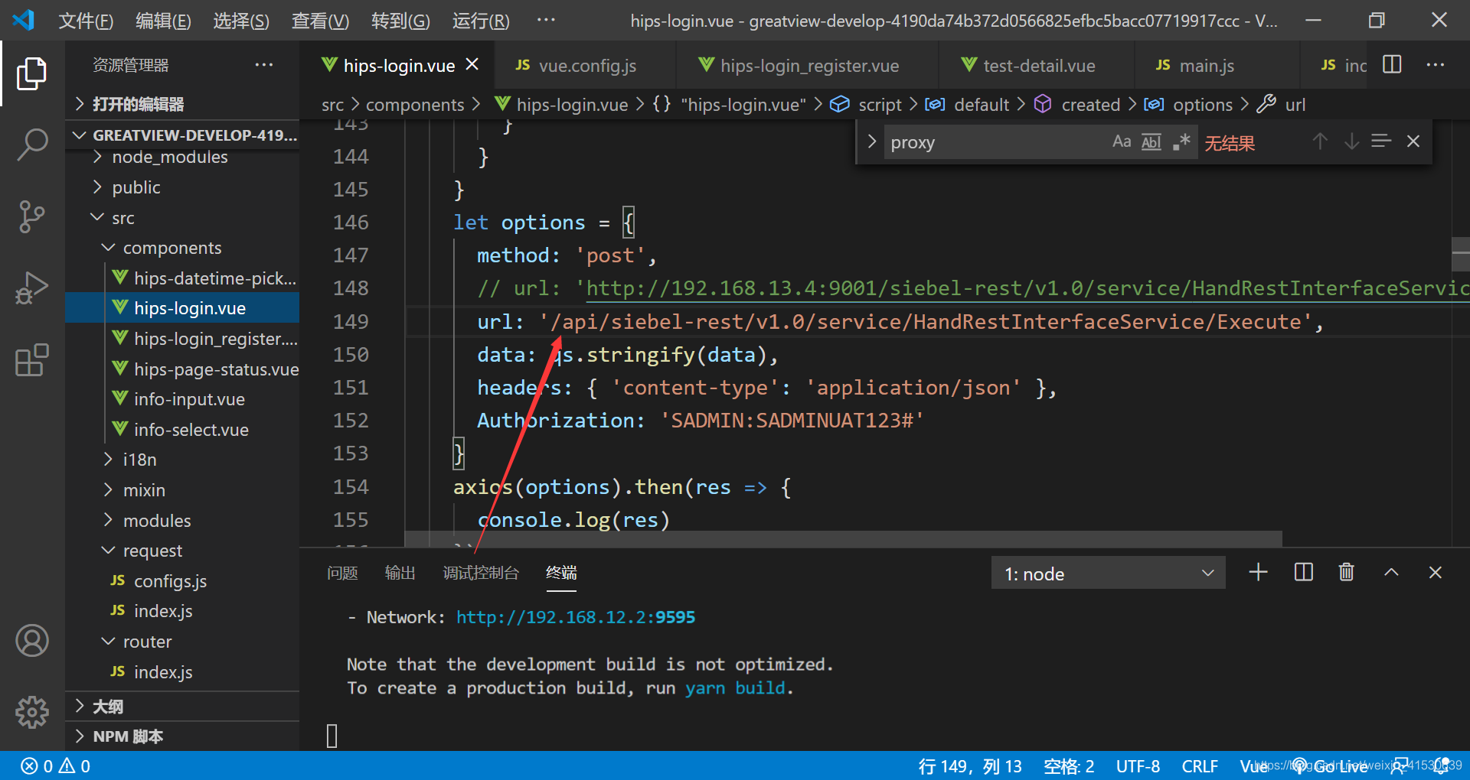Toggle Match Case in find widget

tap(1122, 141)
